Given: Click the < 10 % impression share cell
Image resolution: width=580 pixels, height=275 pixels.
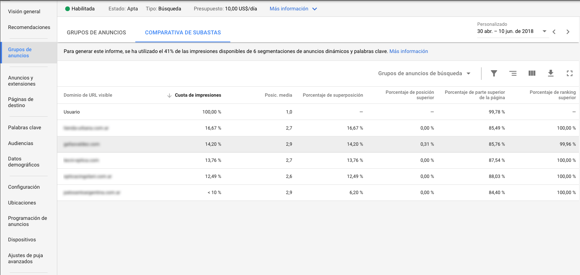Looking at the screenshot, I should tap(214, 193).
